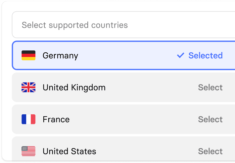This screenshot has width=235, height=163.
Task: Click the France country name
Action: [x=56, y=119]
